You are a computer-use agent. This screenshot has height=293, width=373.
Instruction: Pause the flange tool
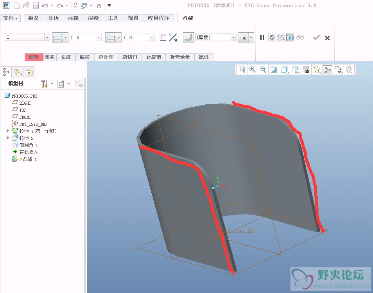(262, 38)
